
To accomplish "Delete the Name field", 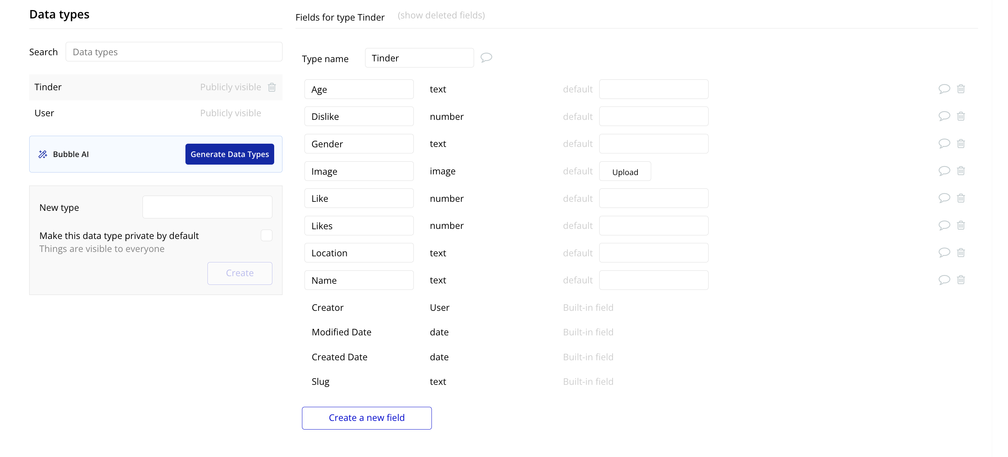I will tap(961, 280).
